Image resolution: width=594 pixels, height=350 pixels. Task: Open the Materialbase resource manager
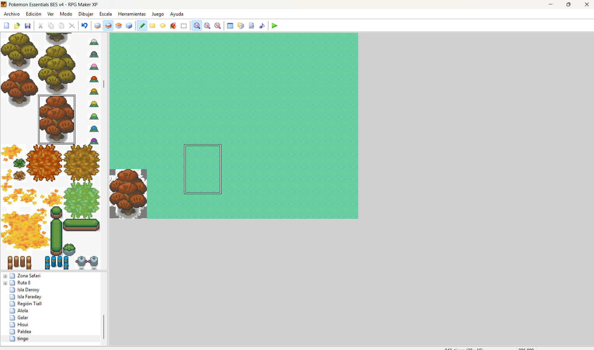click(x=241, y=26)
